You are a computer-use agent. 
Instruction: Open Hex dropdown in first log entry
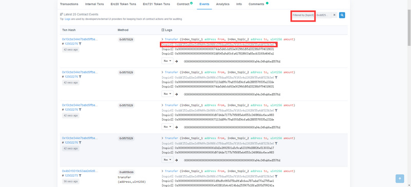[x=167, y=61]
